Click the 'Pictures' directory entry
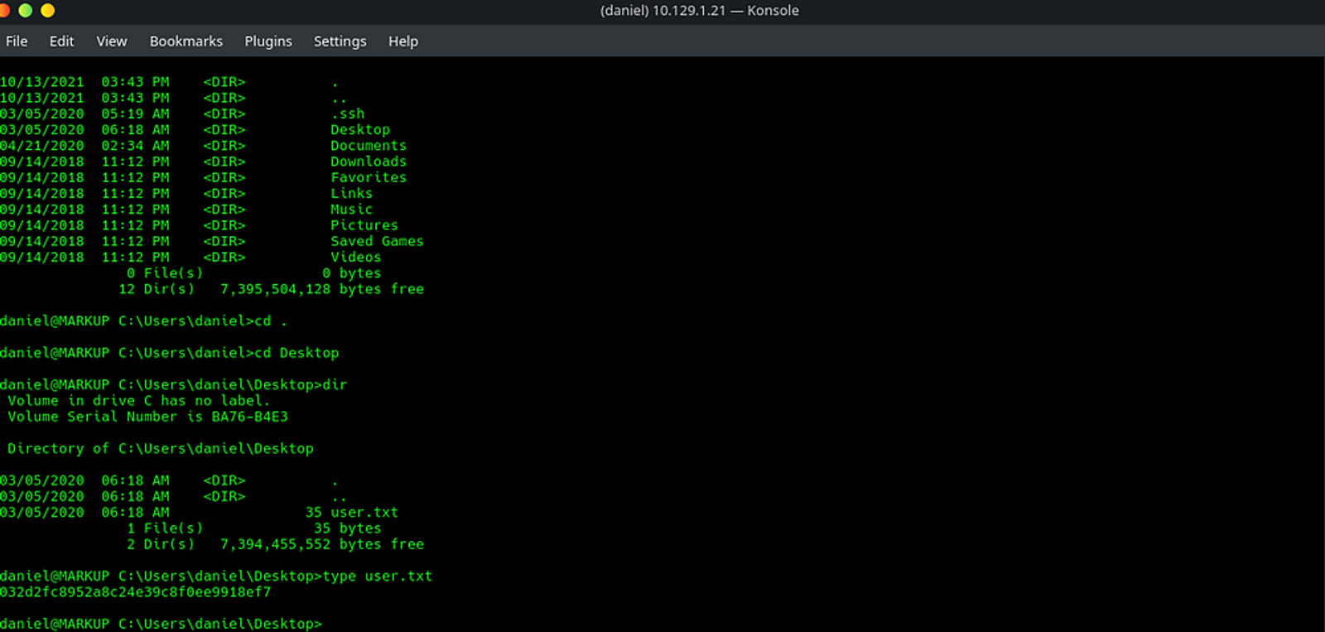The width and height of the screenshot is (1325, 632). pos(364,225)
